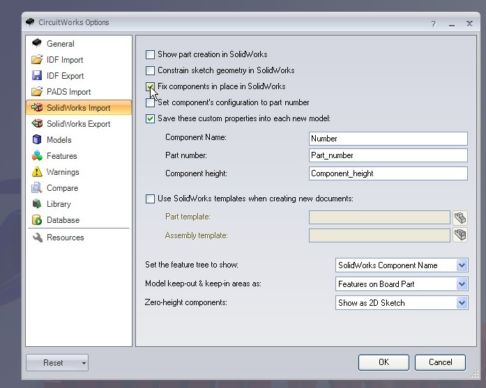Screen dimensions: 486x388
Task: Go to the PADS Import page
Action: (79, 92)
